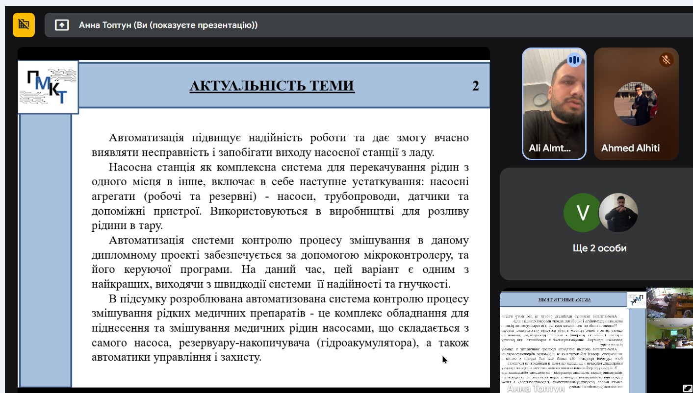Image resolution: width=693 pixels, height=393 pixels.
Task: Click the line starting "В підсумку розроблювана"
Action: tap(288, 299)
